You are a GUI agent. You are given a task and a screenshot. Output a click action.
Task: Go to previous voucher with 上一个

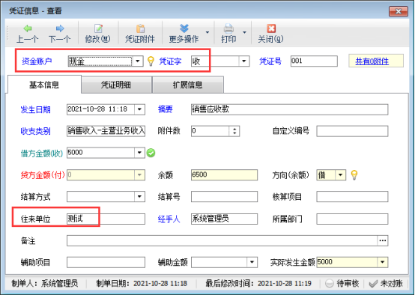(x=27, y=34)
